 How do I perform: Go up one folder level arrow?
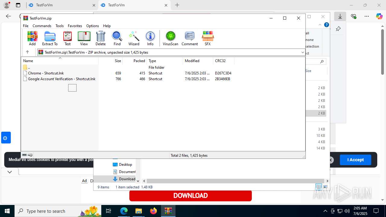click(x=27, y=52)
